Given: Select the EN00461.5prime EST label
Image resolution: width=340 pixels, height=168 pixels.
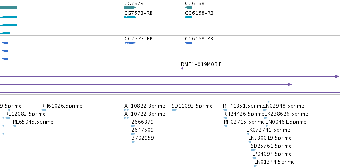Looking at the screenshot, I should point(286,122).
